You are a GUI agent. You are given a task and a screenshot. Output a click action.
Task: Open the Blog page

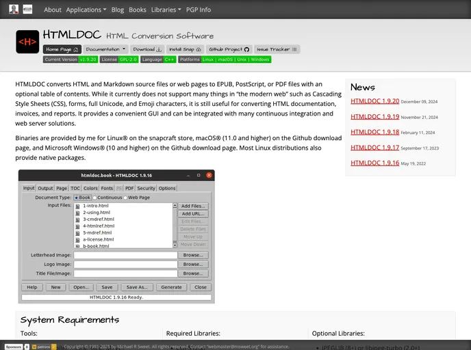[x=118, y=10]
